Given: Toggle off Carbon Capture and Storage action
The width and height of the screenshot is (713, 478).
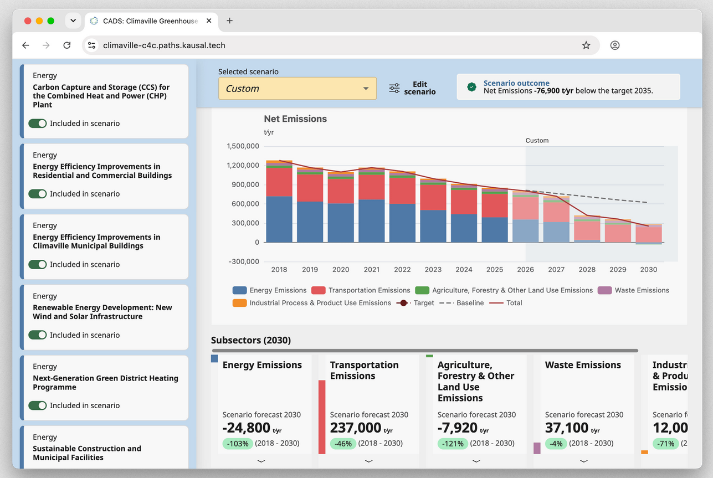Looking at the screenshot, I should [38, 124].
